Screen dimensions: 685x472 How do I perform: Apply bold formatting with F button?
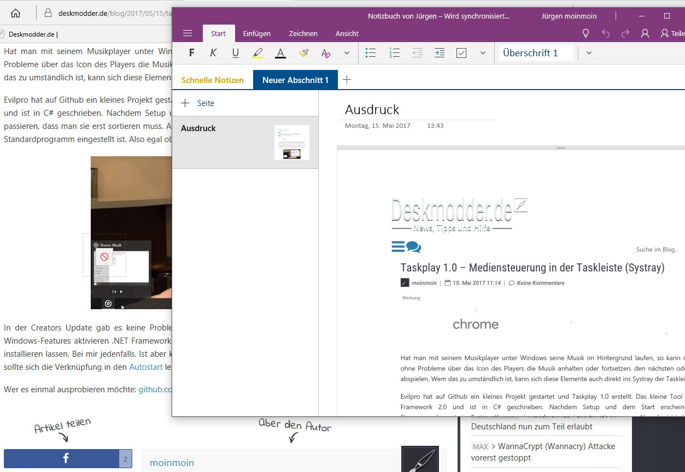point(191,53)
